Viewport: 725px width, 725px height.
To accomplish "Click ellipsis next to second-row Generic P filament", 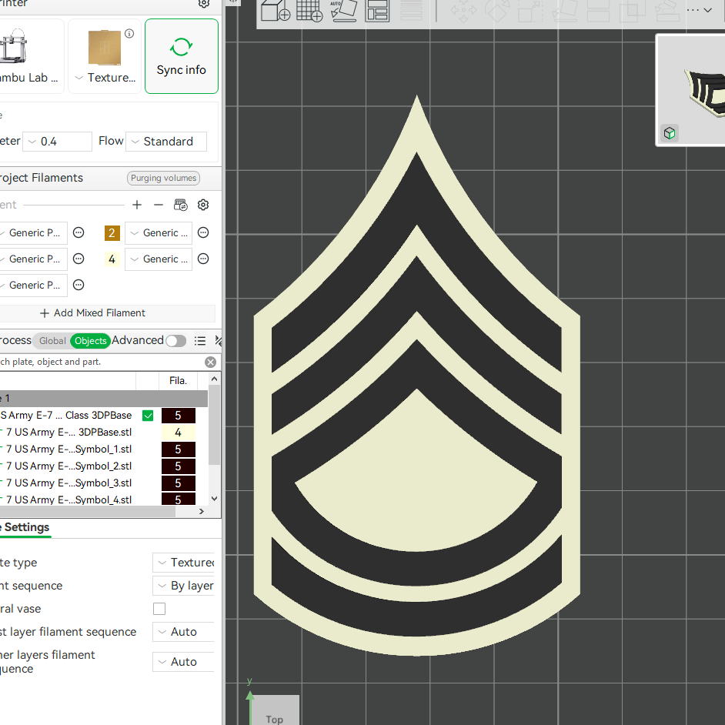I will (x=79, y=259).
